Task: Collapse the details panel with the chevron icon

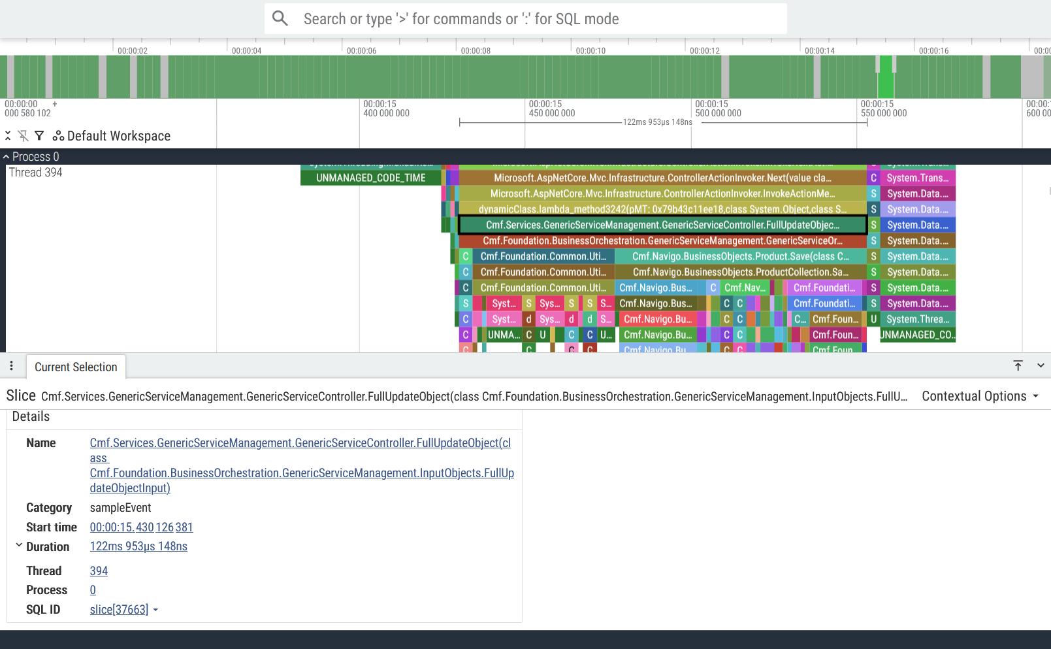Action: click(1040, 366)
